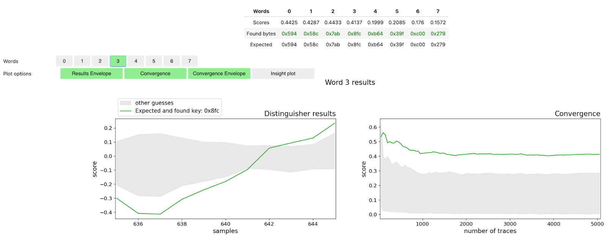Select word 7 toggle button
The width and height of the screenshot is (607, 239).
click(x=190, y=61)
